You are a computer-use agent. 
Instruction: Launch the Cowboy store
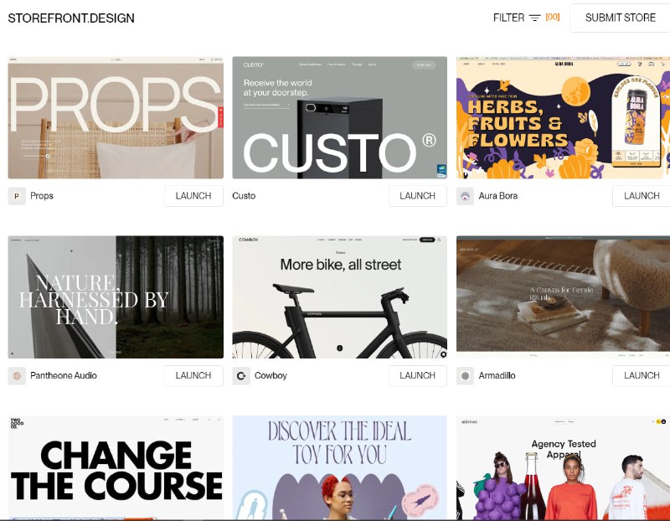[417, 375]
